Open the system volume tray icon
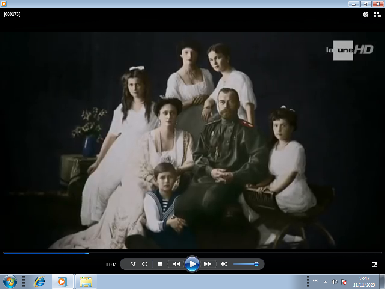Image resolution: width=385 pixels, height=289 pixels. tap(334, 282)
